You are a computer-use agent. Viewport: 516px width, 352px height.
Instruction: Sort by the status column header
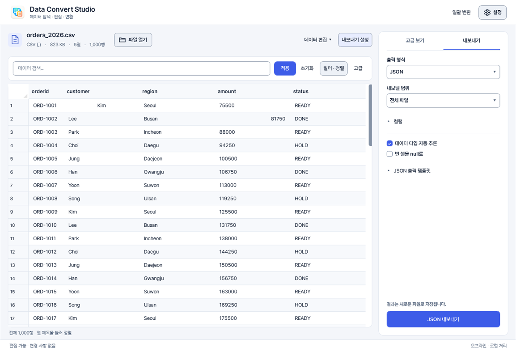(301, 92)
